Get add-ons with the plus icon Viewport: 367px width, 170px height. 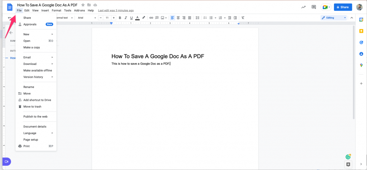(x=361, y=83)
